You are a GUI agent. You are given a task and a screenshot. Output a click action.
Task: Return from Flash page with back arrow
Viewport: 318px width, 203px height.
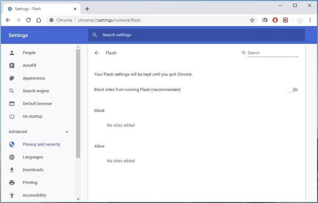97,53
